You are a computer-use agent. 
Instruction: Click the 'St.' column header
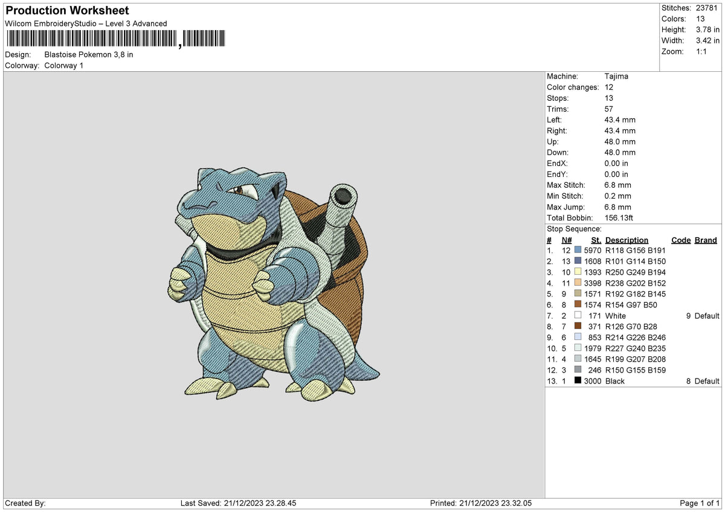pyautogui.click(x=596, y=240)
